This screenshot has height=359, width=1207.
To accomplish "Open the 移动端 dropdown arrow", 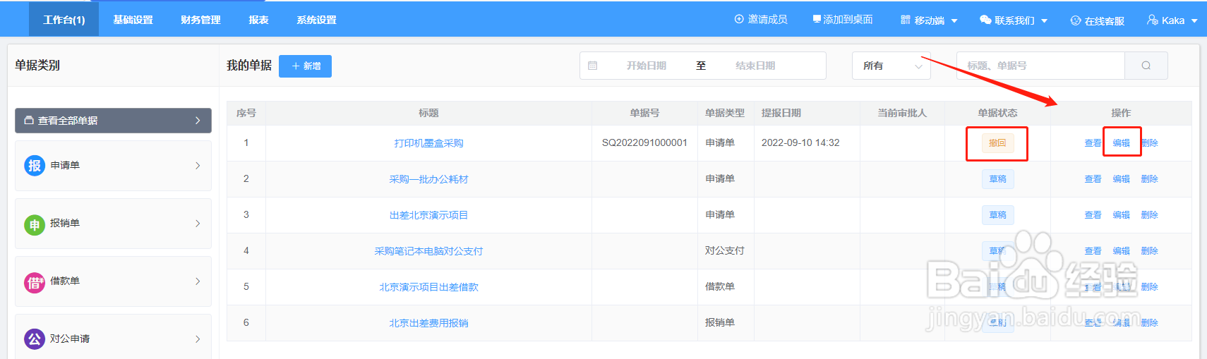I will tap(954, 21).
